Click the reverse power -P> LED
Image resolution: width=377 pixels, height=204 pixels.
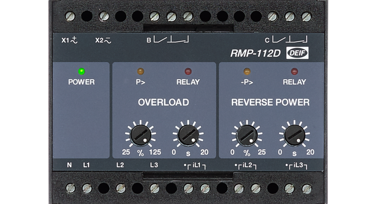247,71
